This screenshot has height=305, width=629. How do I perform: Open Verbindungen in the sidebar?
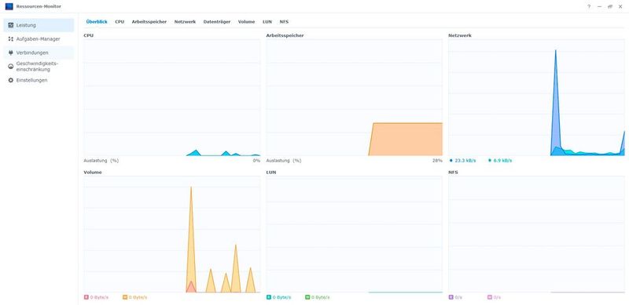tap(39, 53)
